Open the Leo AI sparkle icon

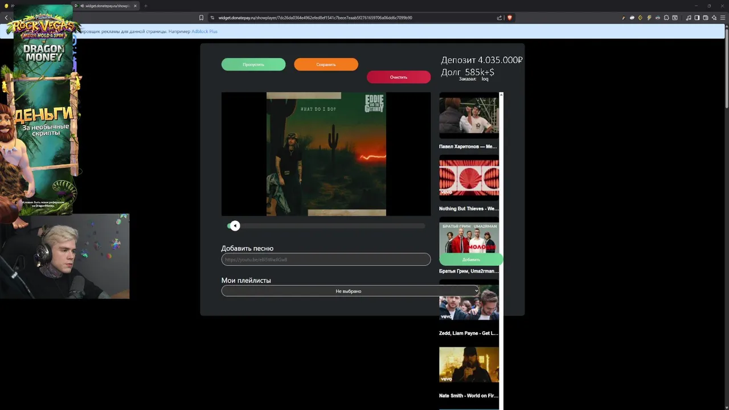coord(714,18)
